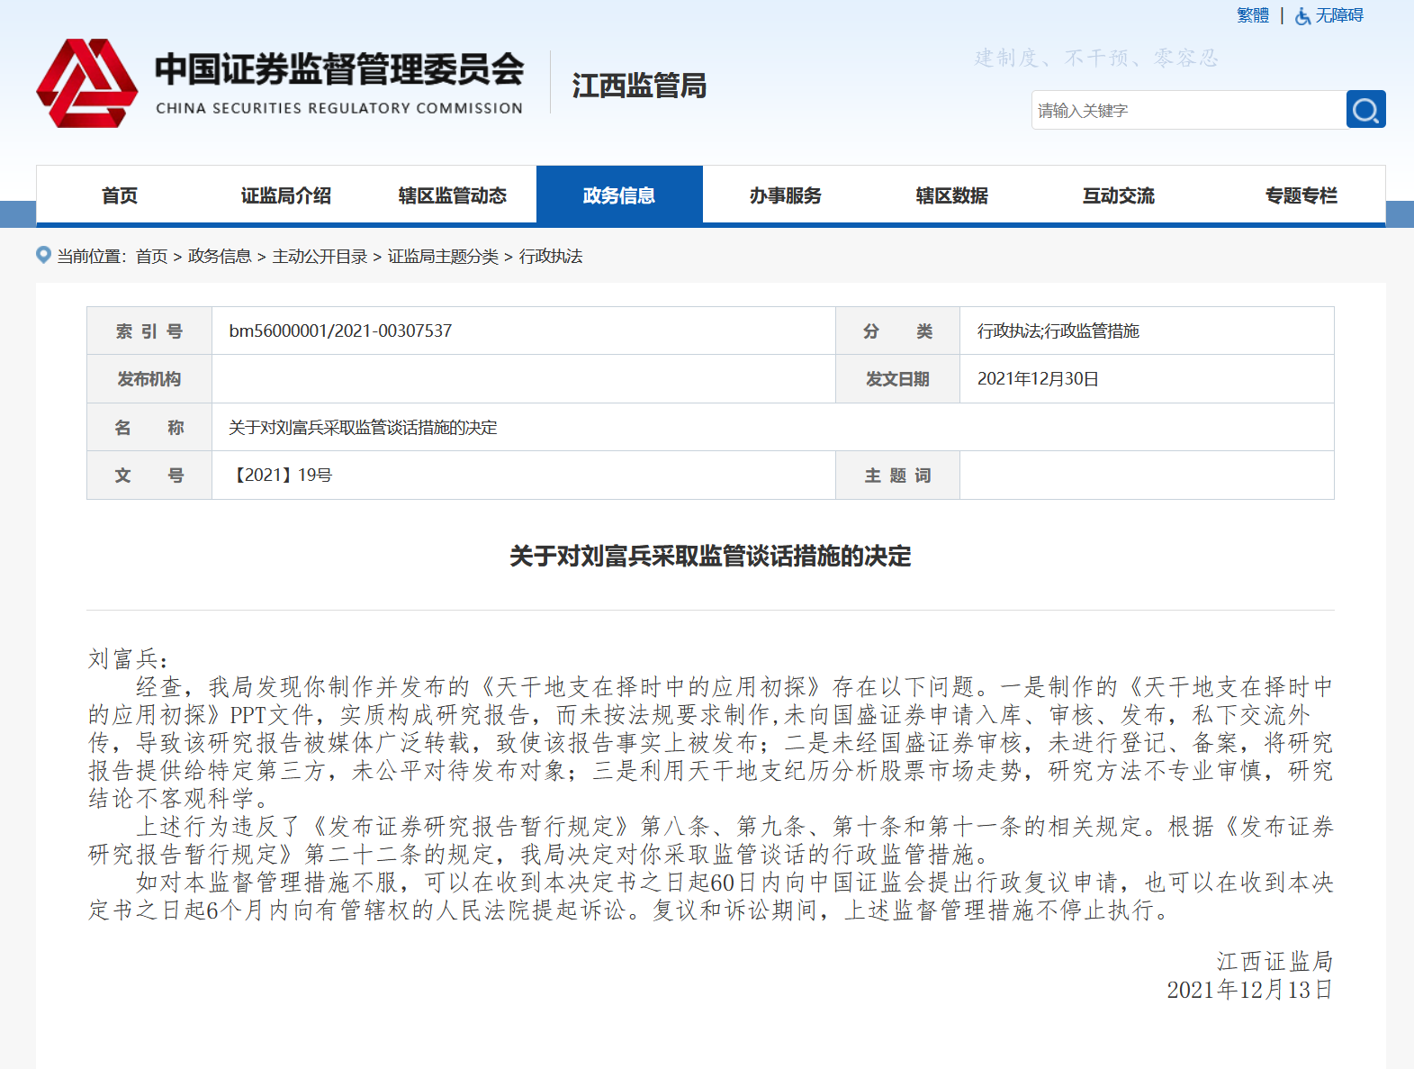Click the document number 【2021】19号
1414x1069 pixels.
pos(281,475)
